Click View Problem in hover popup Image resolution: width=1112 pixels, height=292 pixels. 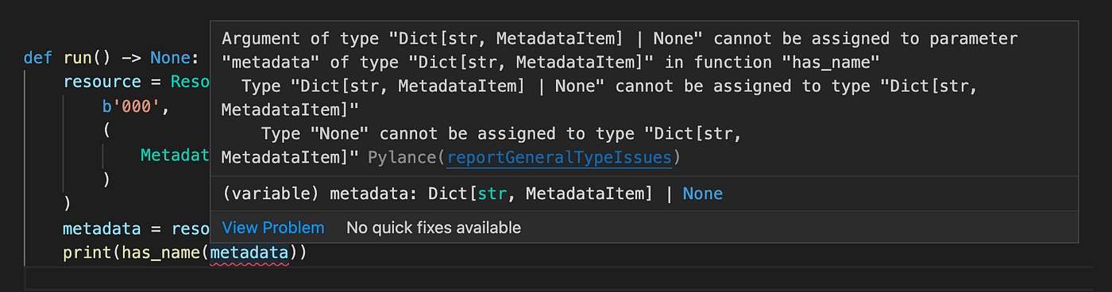click(273, 228)
